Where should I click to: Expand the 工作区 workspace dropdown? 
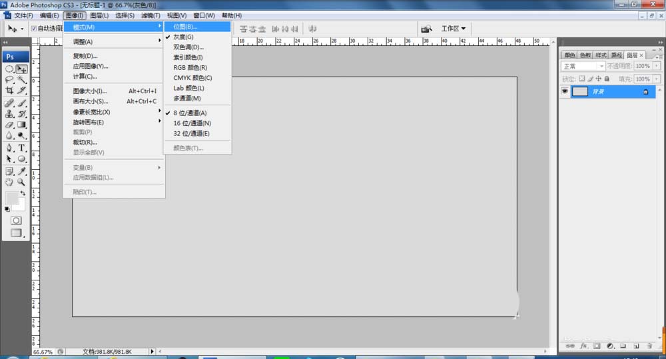[453, 29]
